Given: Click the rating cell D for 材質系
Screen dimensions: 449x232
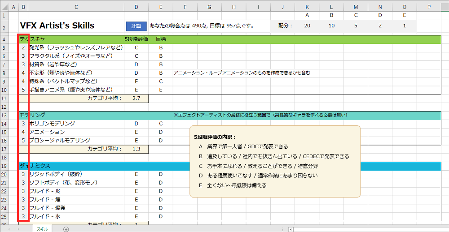Looking at the screenshot, I should click(x=136, y=64).
